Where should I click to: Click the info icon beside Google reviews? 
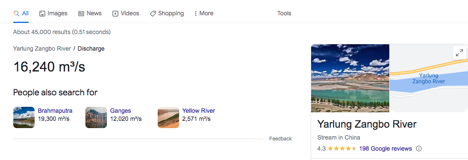[419, 149]
